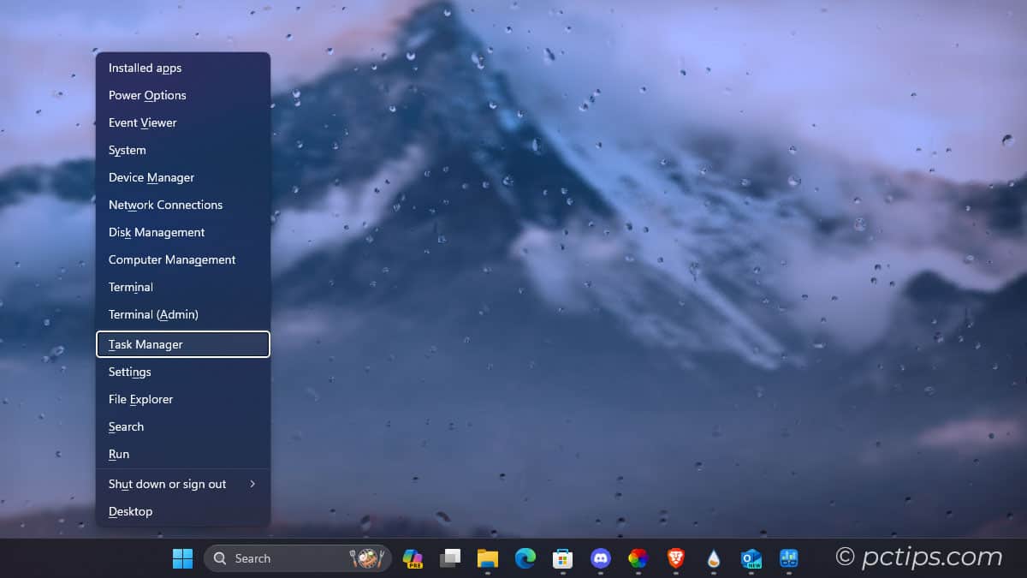Open Task View
This screenshot has height=578, width=1027.
click(450, 558)
